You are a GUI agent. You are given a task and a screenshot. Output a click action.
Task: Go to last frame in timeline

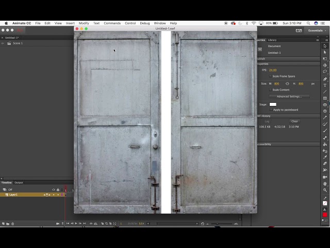coord(85,224)
